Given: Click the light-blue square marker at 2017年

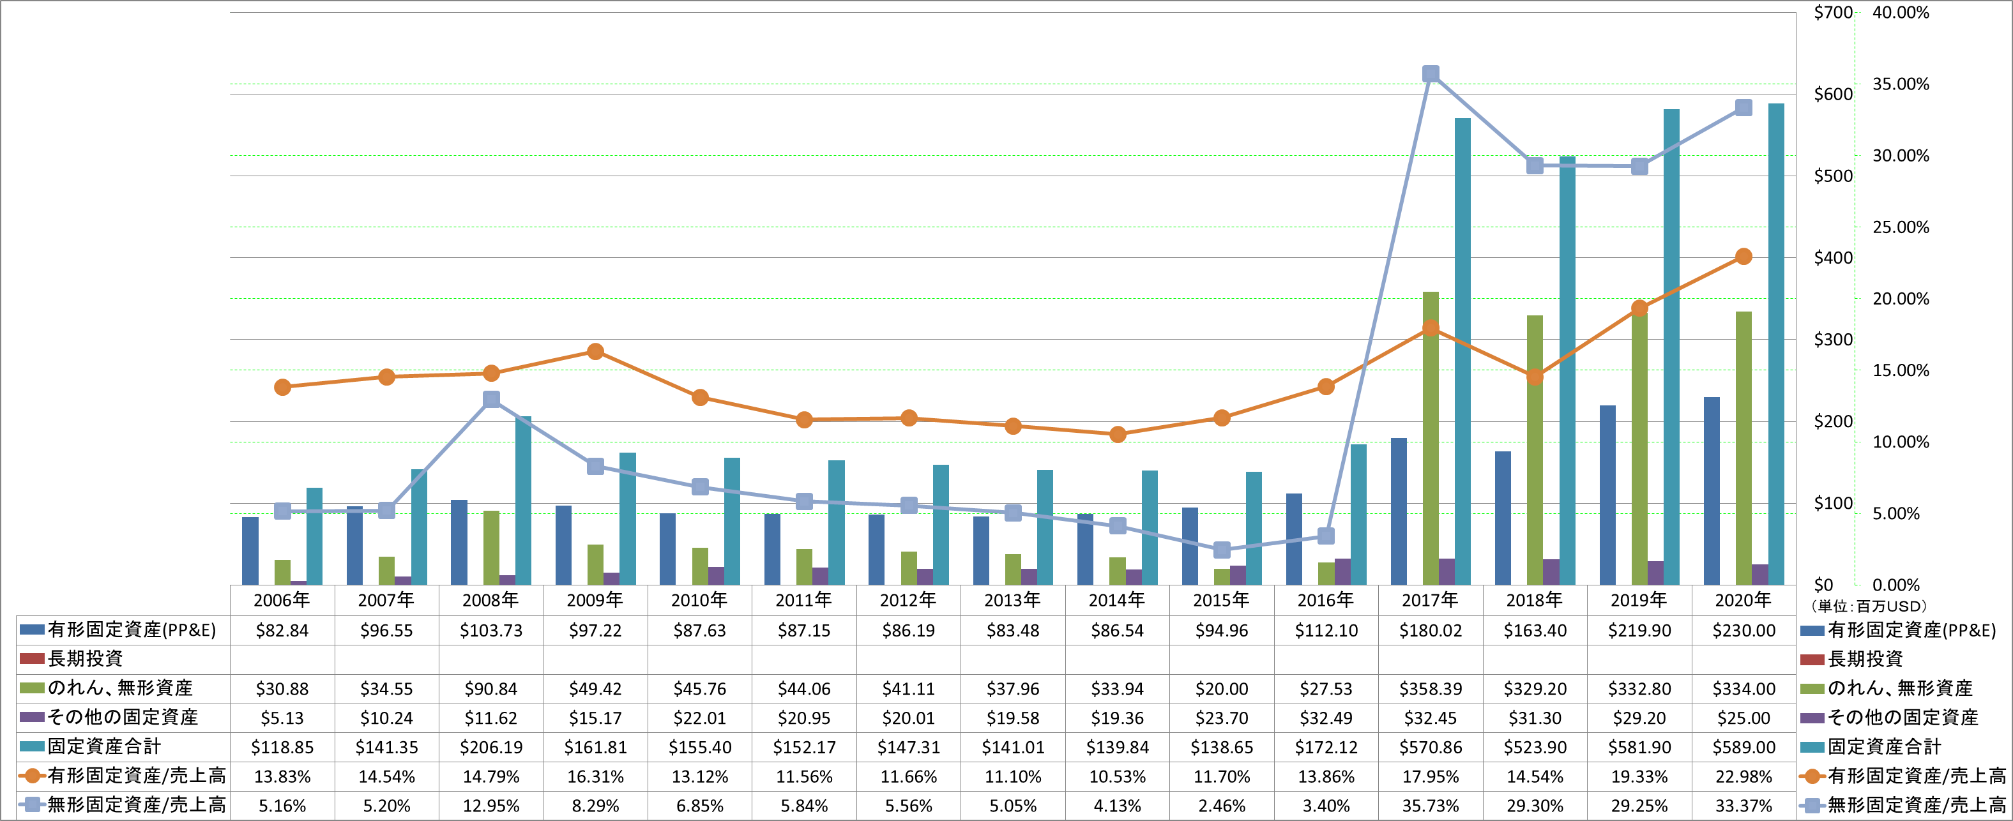Looking at the screenshot, I should point(1431,73).
